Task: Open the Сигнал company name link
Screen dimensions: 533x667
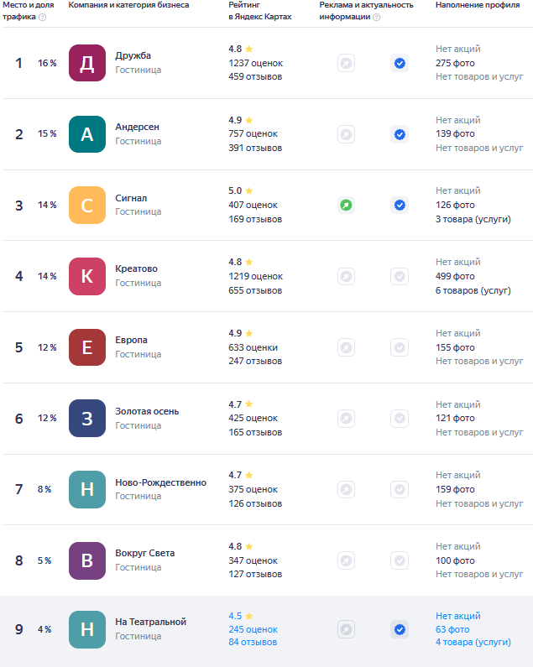Action: pos(131,198)
